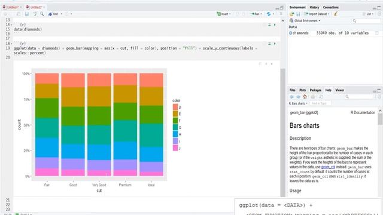Go back in Help pane
The image size is (383, 215).
coord(291,97)
